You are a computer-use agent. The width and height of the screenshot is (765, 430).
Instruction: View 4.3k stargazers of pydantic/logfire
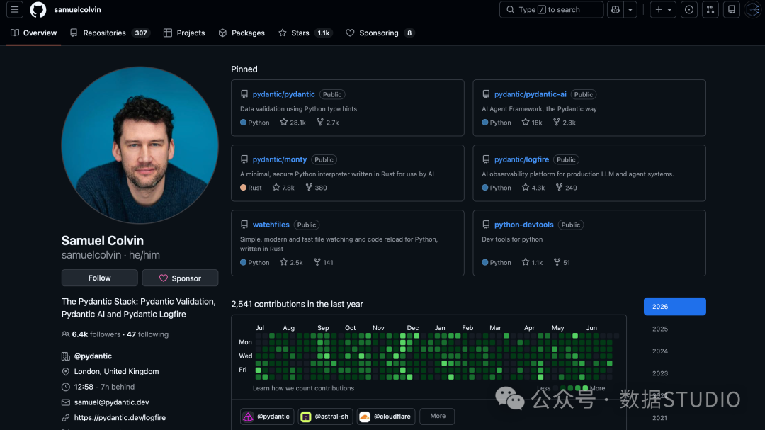pos(533,188)
